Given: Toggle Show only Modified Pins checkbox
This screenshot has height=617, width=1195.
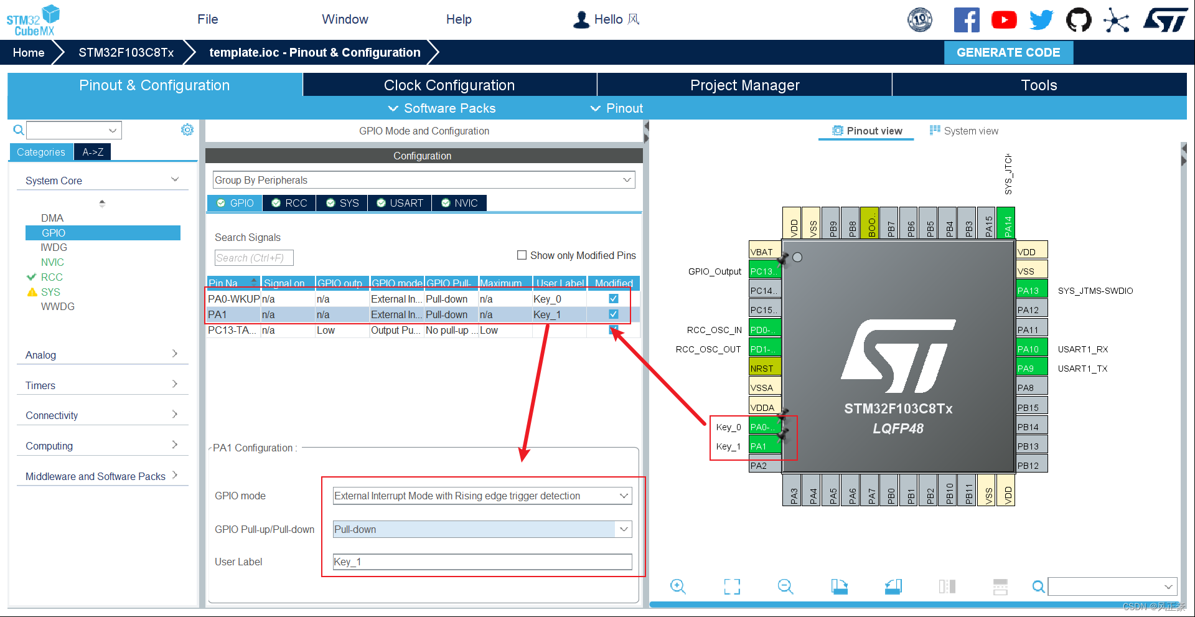Looking at the screenshot, I should pyautogui.click(x=522, y=255).
